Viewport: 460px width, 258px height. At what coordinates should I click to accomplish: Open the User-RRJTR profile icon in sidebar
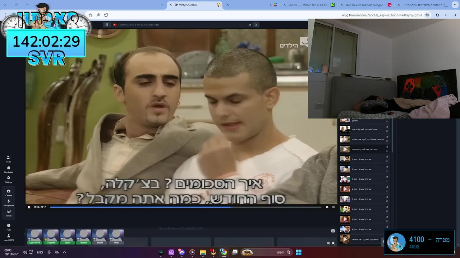[9, 237]
